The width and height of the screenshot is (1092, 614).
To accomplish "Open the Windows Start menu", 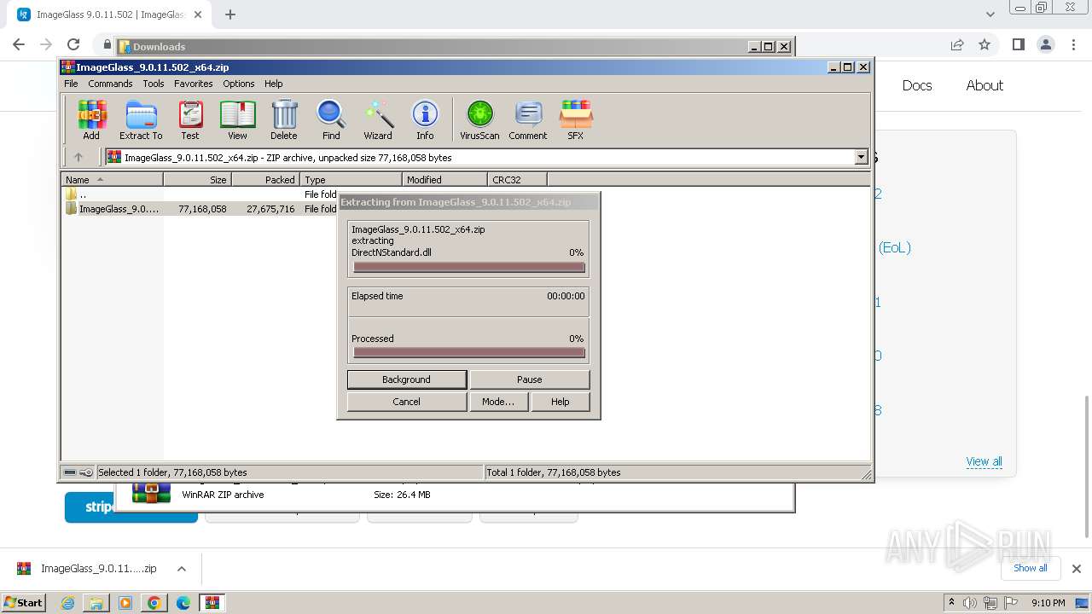I will pyautogui.click(x=23, y=602).
